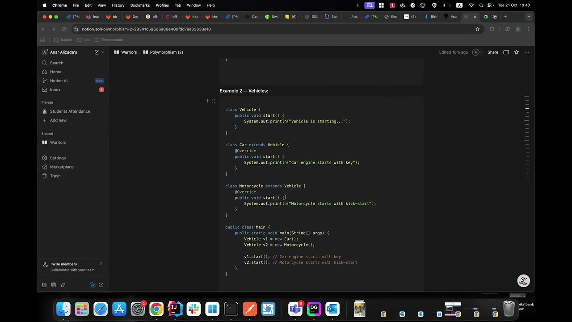
Task: Add new private page
Action: tap(73, 120)
